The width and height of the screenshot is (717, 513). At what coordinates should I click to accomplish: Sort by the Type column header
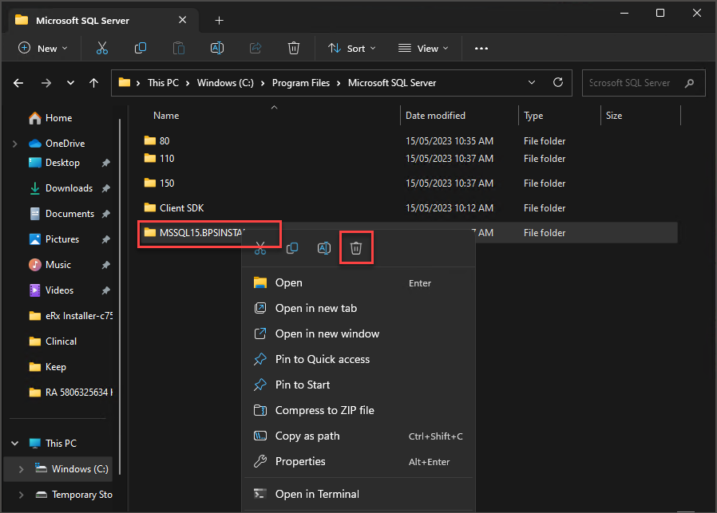(x=533, y=116)
